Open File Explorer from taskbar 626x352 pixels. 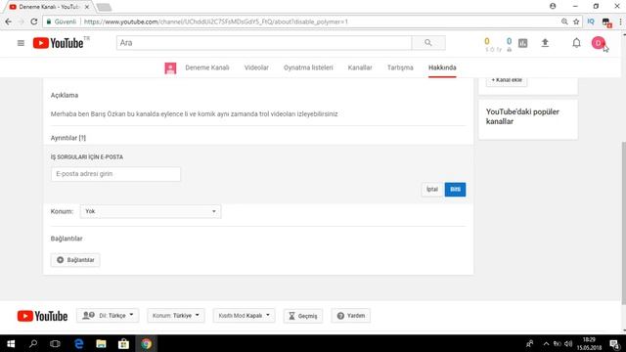(101, 343)
